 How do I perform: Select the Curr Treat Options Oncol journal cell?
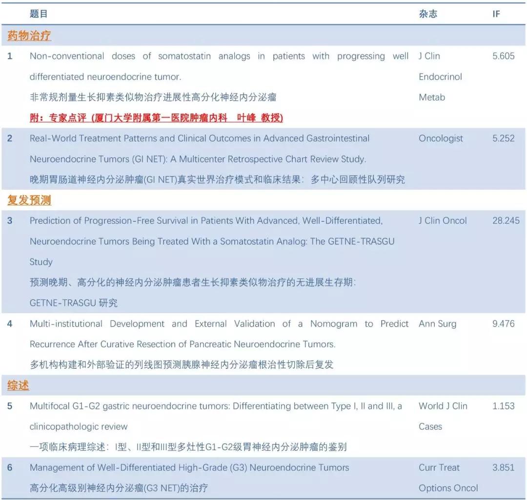coord(448,478)
